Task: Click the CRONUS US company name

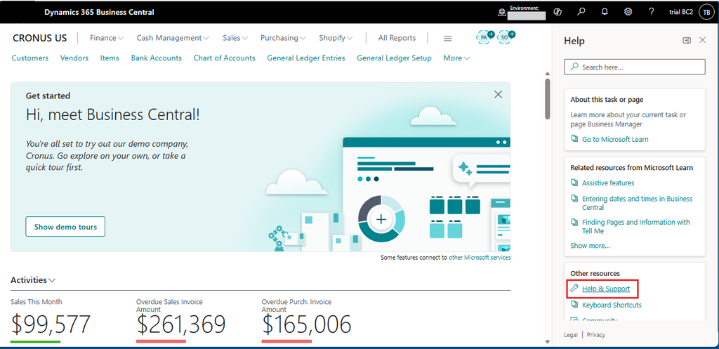Action: point(40,38)
